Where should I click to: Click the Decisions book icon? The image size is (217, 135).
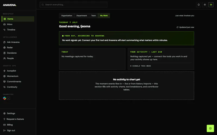click(4, 53)
